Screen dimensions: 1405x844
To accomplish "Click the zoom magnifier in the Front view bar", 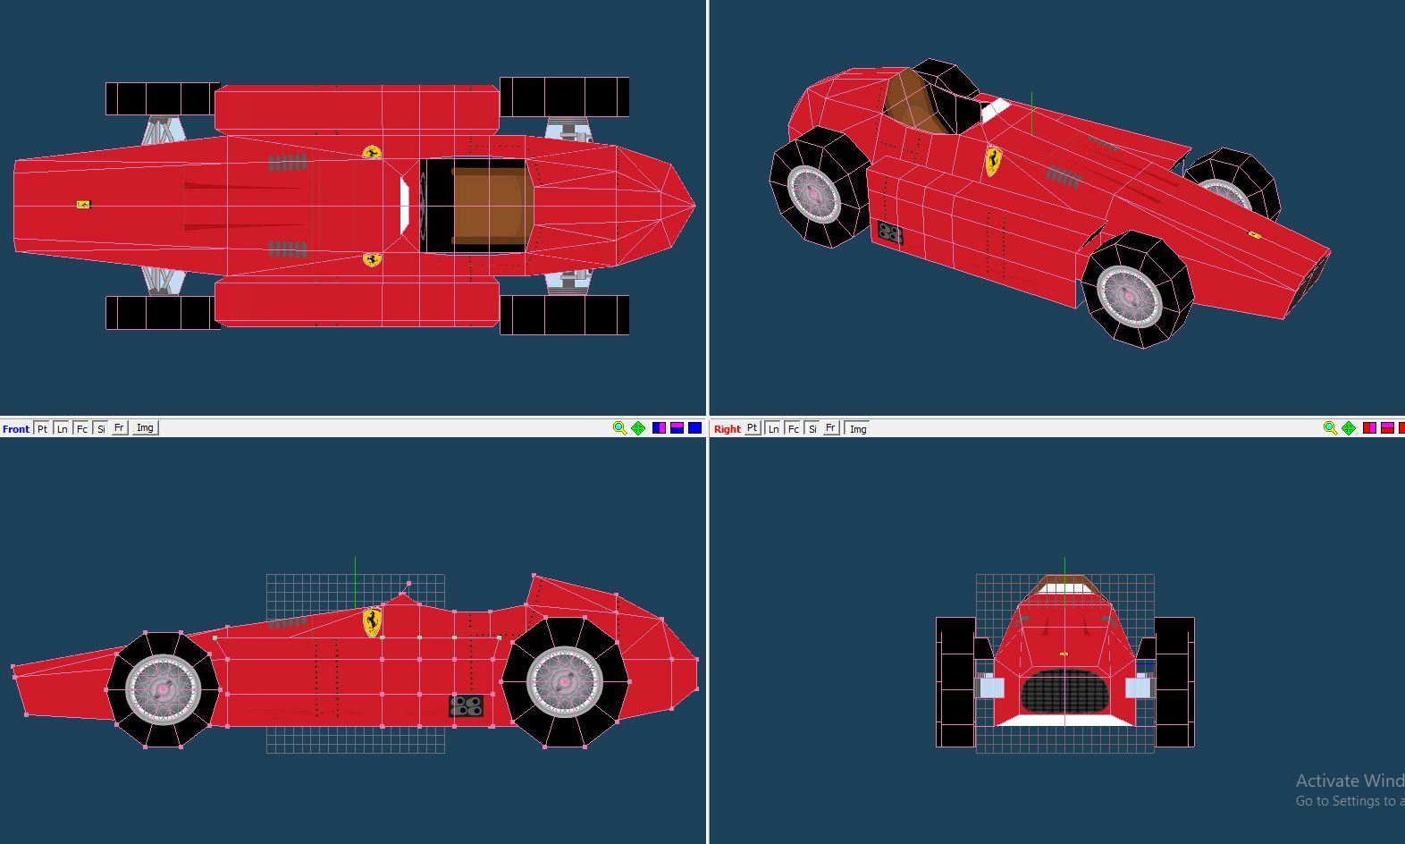I will pos(619,428).
